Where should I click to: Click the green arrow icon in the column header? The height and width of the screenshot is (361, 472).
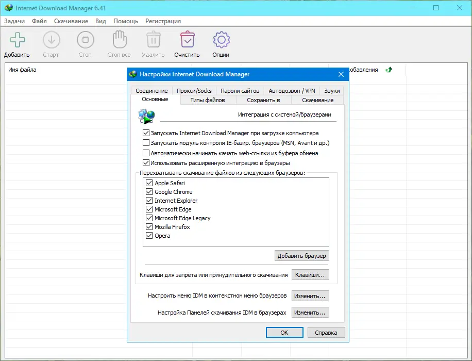point(389,70)
